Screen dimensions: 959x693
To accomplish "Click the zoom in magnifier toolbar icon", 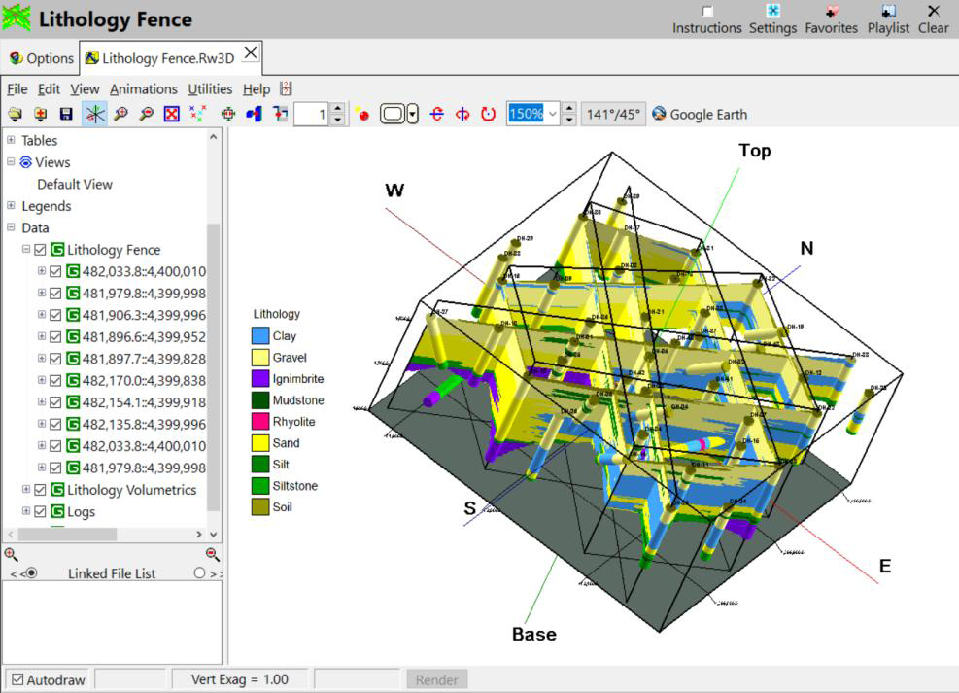I will [x=120, y=114].
